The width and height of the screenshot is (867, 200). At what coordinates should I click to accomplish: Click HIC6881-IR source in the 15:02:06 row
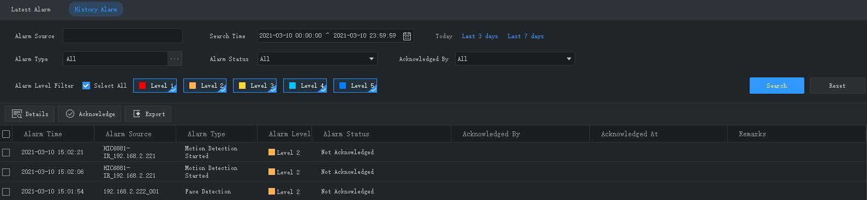(129, 172)
